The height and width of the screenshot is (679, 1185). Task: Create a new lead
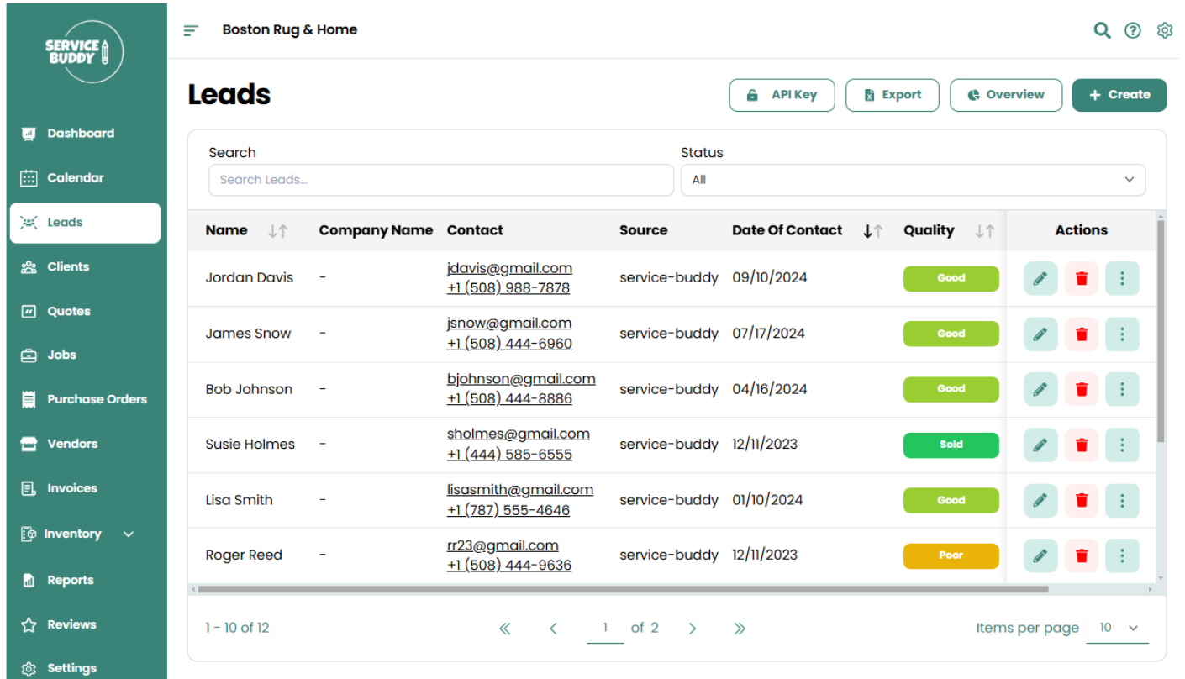coord(1119,95)
